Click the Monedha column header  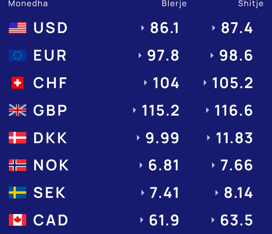[28, 4]
